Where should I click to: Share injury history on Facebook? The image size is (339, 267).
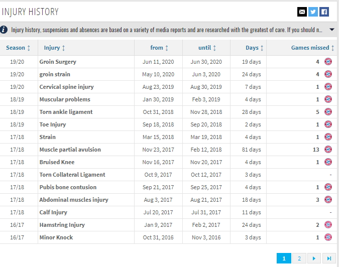(x=324, y=12)
